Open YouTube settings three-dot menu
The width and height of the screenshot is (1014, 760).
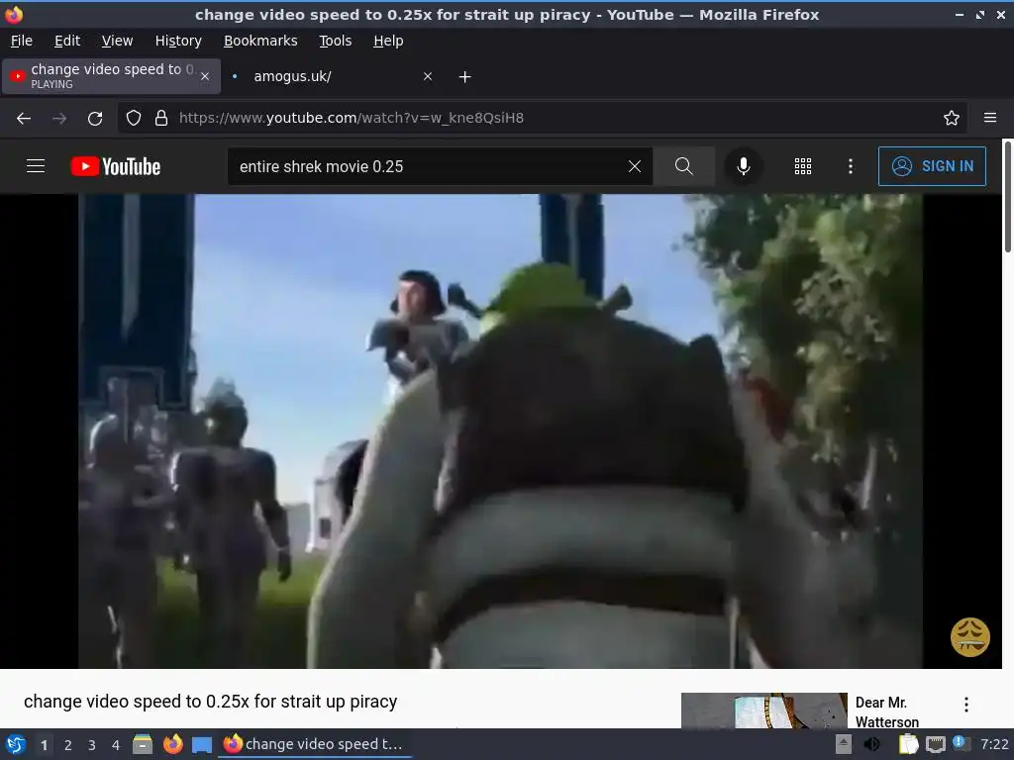[x=850, y=166]
